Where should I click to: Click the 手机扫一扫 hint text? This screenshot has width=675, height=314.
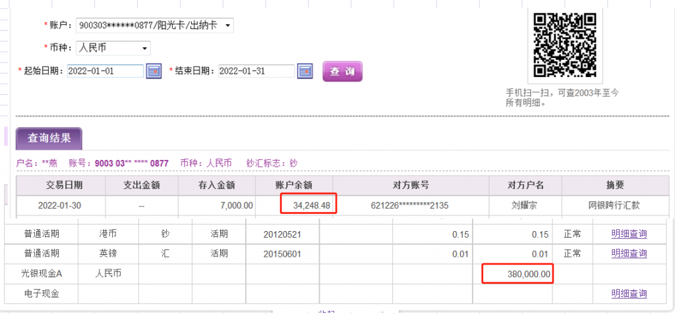[562, 97]
